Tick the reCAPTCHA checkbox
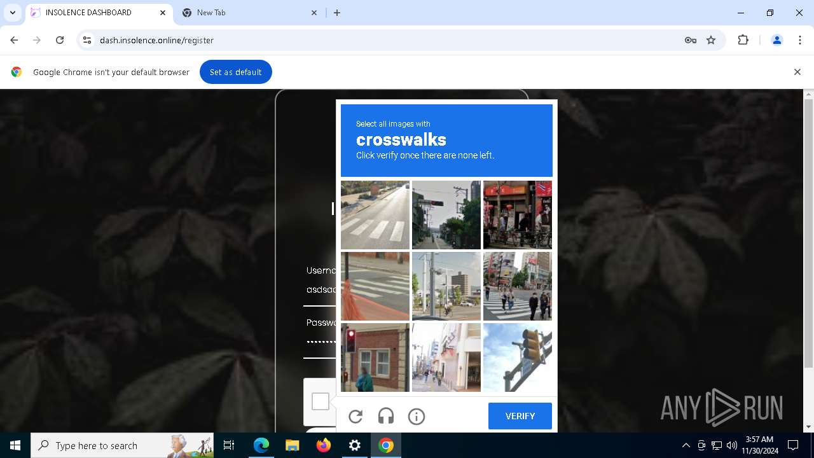814x458 pixels. click(x=321, y=401)
